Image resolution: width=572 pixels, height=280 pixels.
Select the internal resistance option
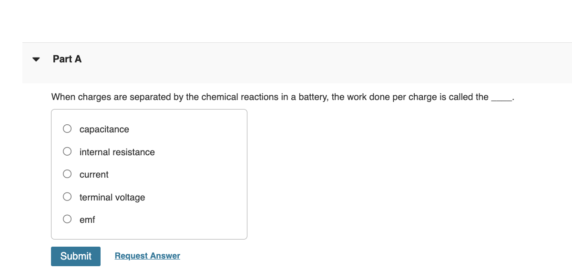tap(67, 150)
